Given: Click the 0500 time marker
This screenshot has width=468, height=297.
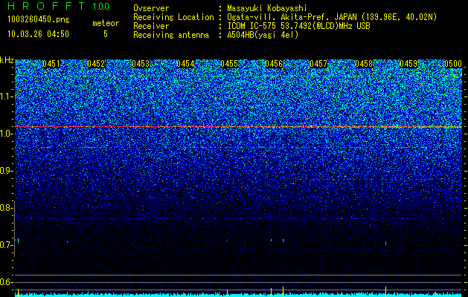Looking at the screenshot, I should pos(453,64).
